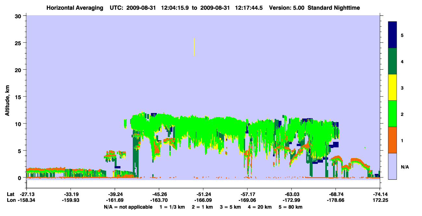Click the yellow level 3 legend swatch
The height and width of the screenshot is (216, 422).
(392, 87)
